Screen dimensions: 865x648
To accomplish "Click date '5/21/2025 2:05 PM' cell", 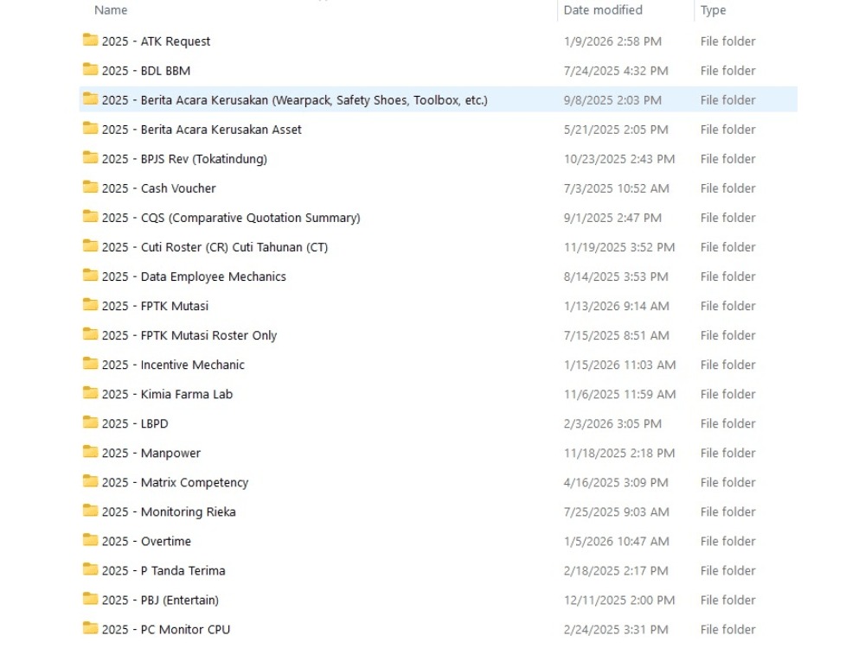I will click(x=616, y=130).
